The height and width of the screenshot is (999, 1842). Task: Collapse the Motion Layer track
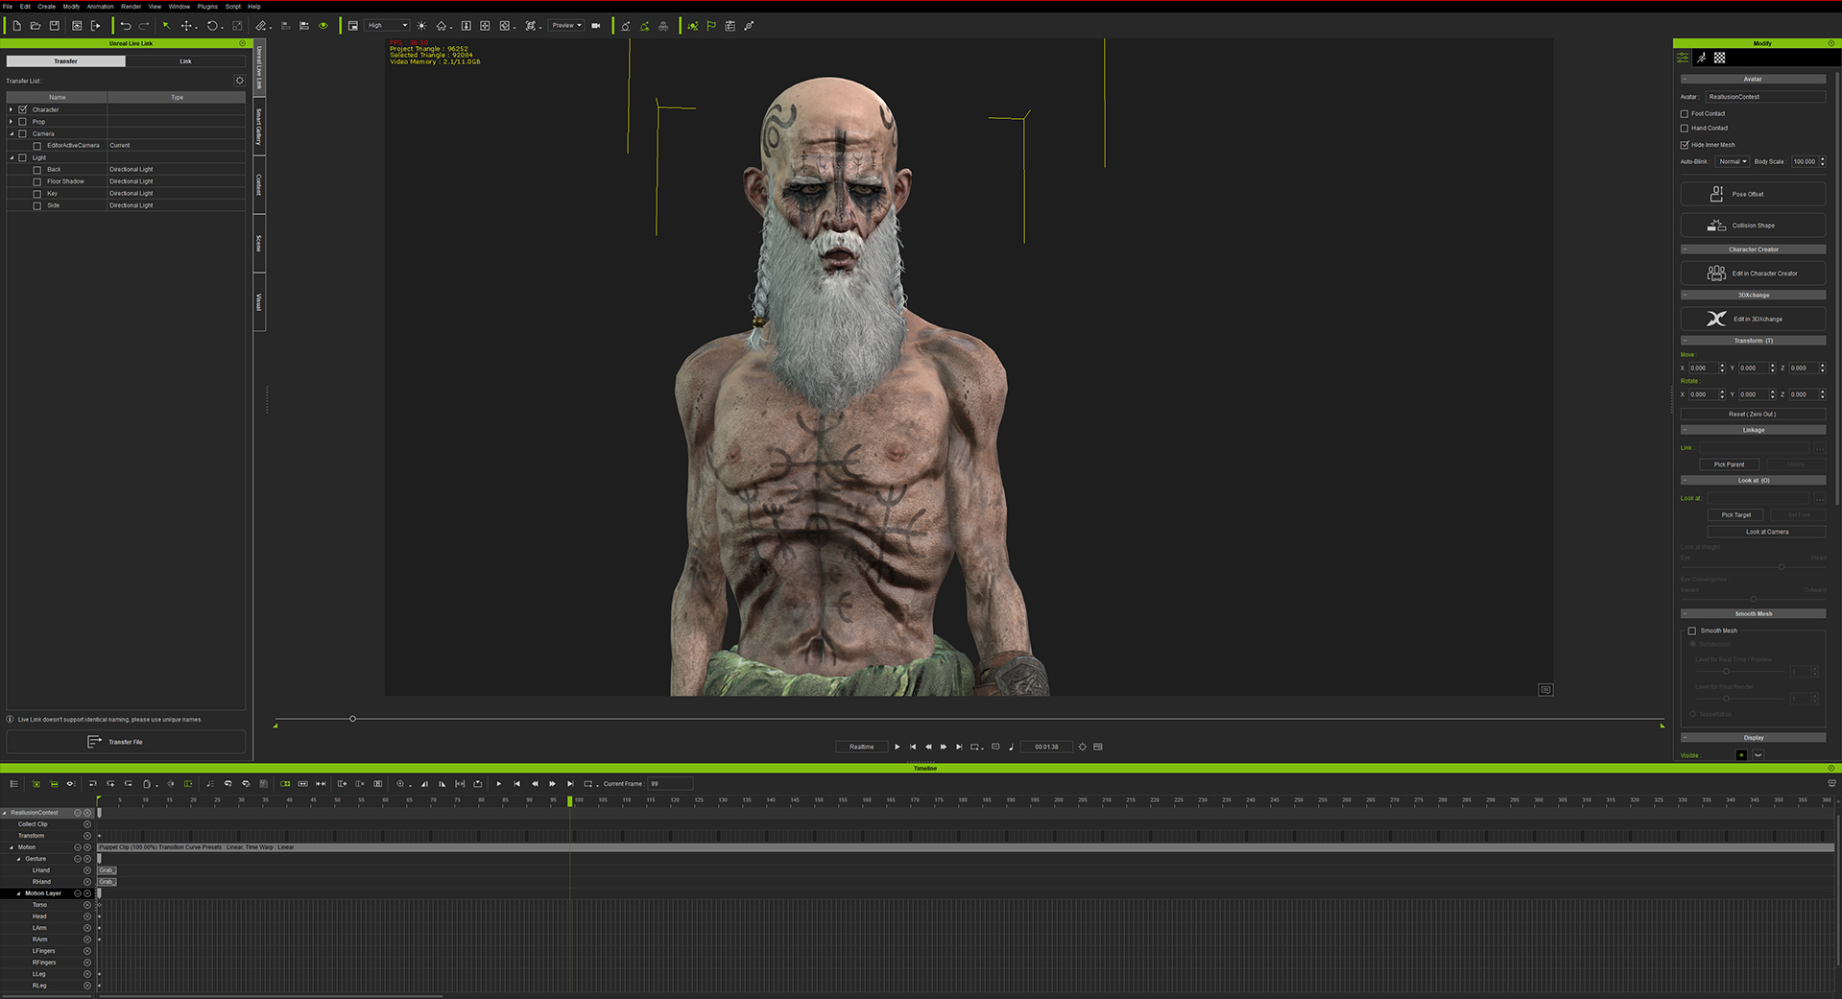(18, 893)
